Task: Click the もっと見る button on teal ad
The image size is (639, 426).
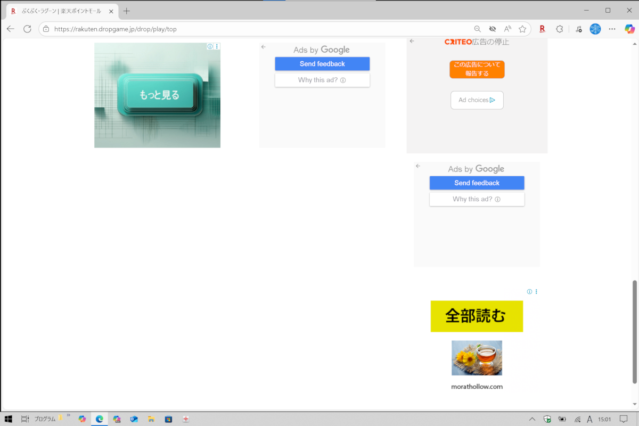Action: pos(159,95)
